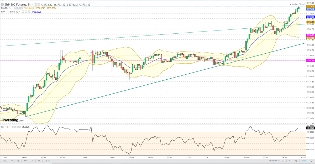Open the EMA (13, close, 0) dropdown arrow
Image resolution: width=315 pixels, height=164 pixels.
(19, 12)
